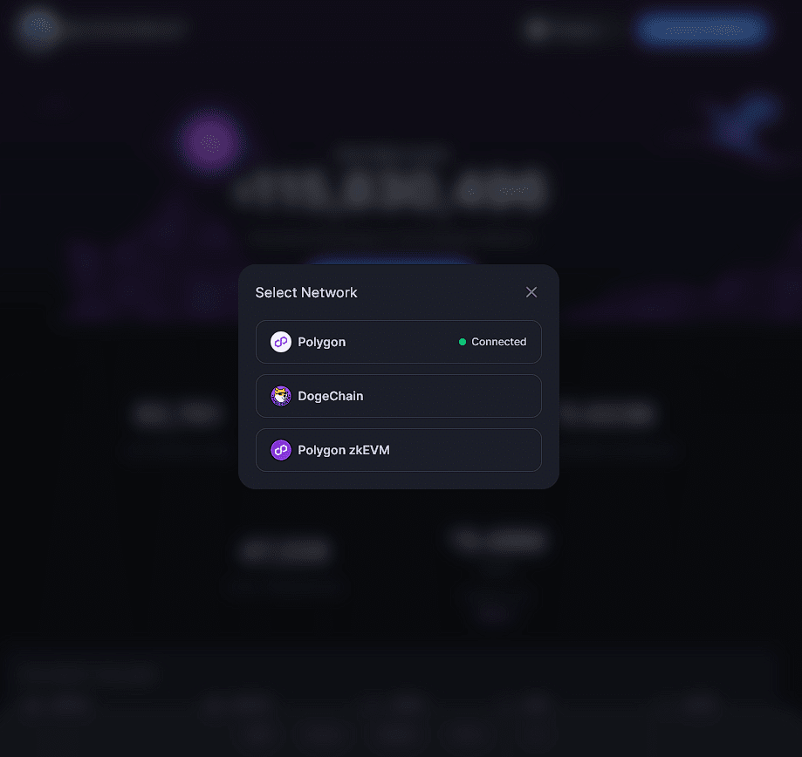802x757 pixels.
Task: Switch to the DogeChain network
Action: [x=399, y=396]
